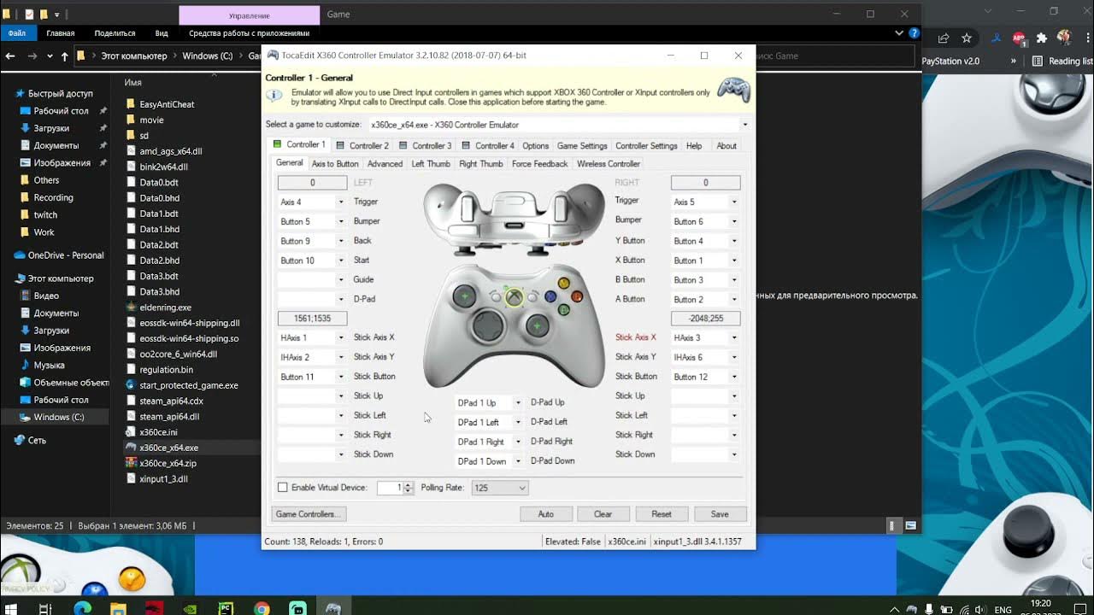Click the left thumbstick on the controller image
Image resolution: width=1094 pixels, height=615 pixels.
[464, 296]
